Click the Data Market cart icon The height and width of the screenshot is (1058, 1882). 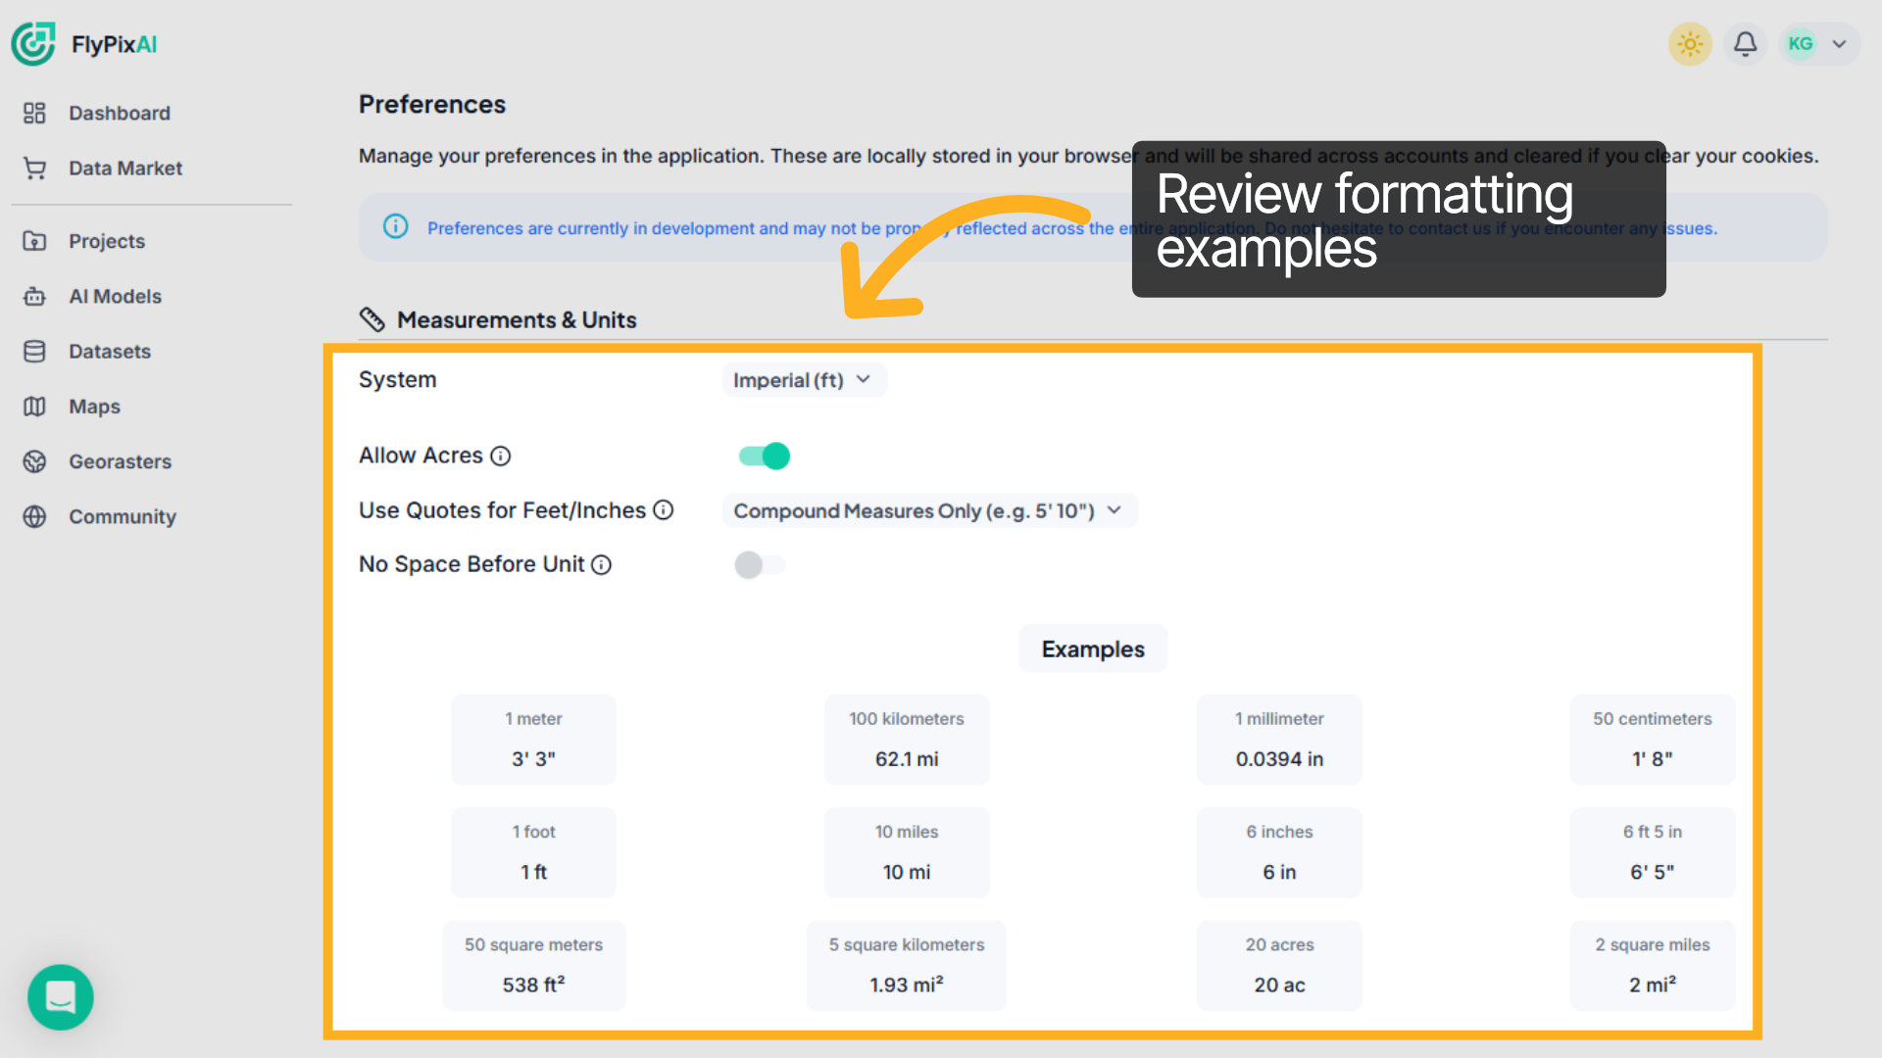[x=34, y=168]
